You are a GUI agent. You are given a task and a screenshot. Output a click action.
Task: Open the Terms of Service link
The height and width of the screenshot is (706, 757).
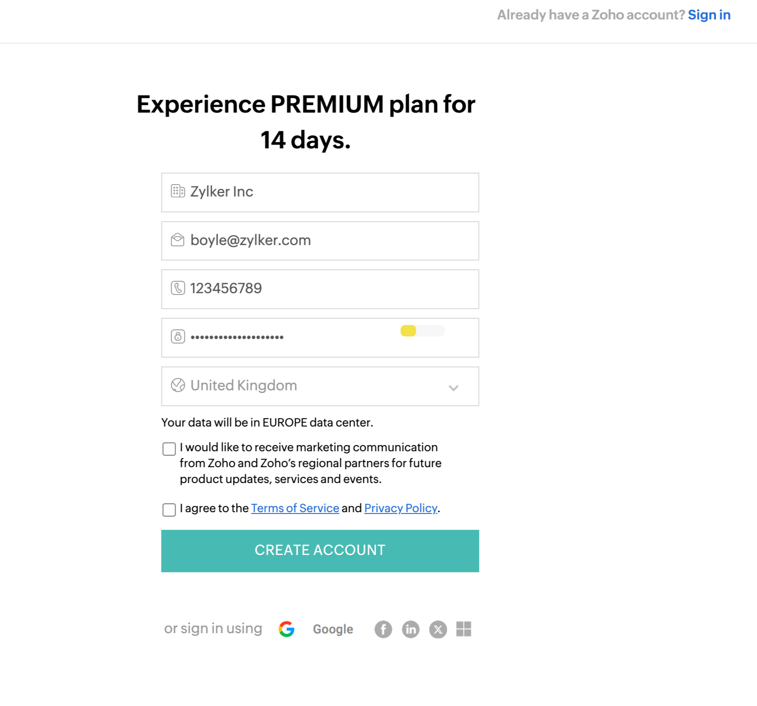pyautogui.click(x=295, y=508)
